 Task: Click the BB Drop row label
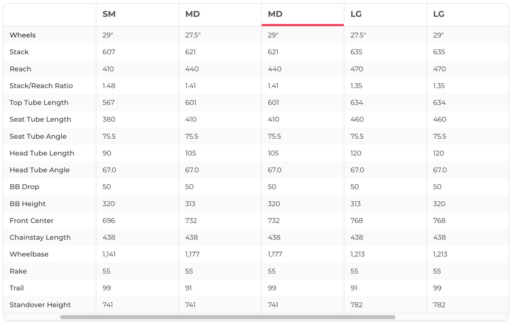[25, 187]
